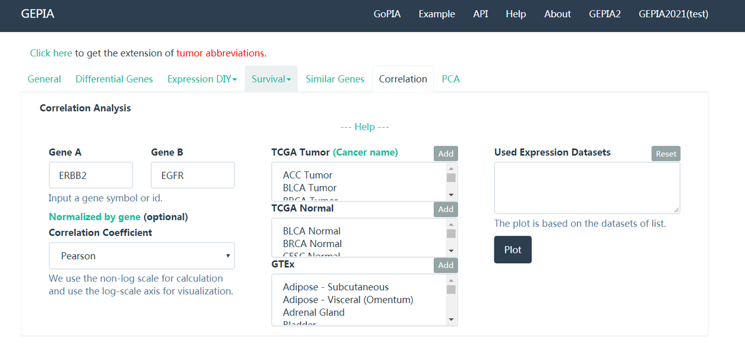Add the selected GTEx dataset

[446, 265]
